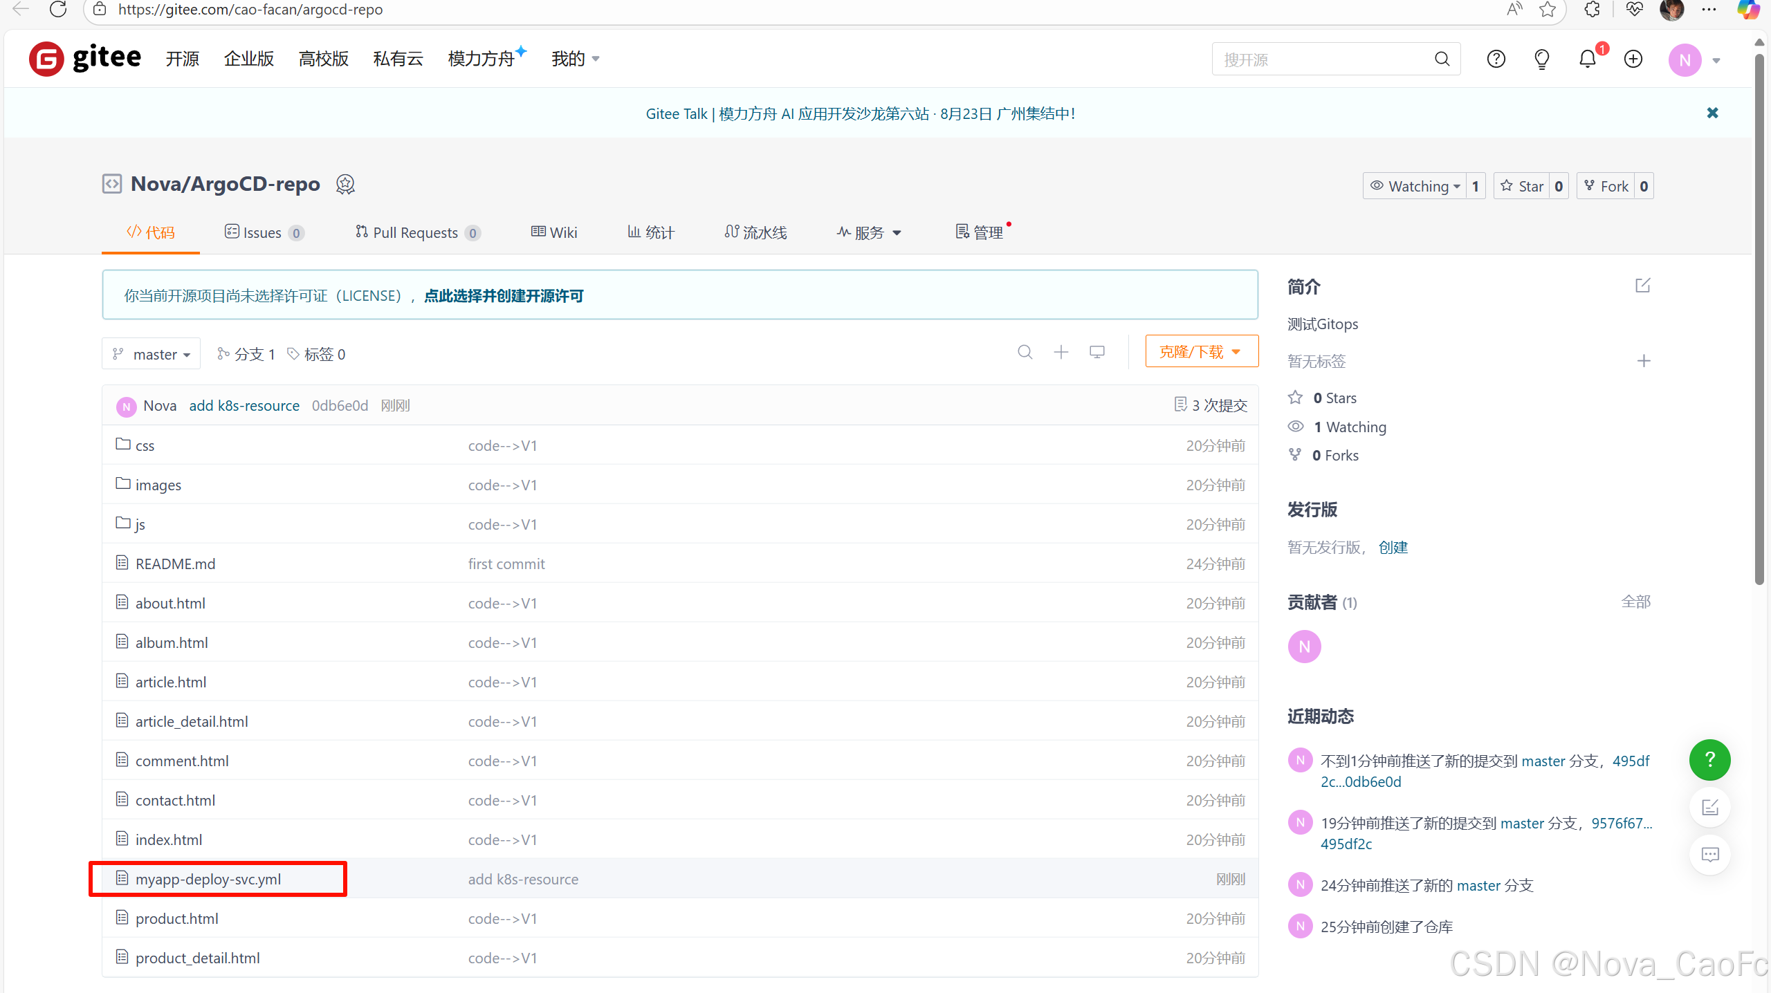Open the 统计 tab
The height and width of the screenshot is (993, 1771).
[650, 232]
